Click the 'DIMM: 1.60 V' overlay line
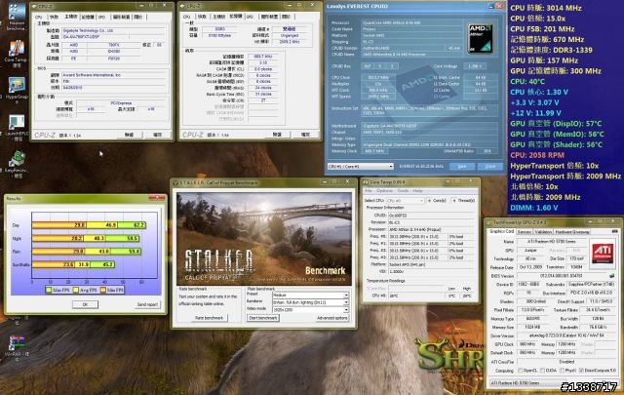 533,208
